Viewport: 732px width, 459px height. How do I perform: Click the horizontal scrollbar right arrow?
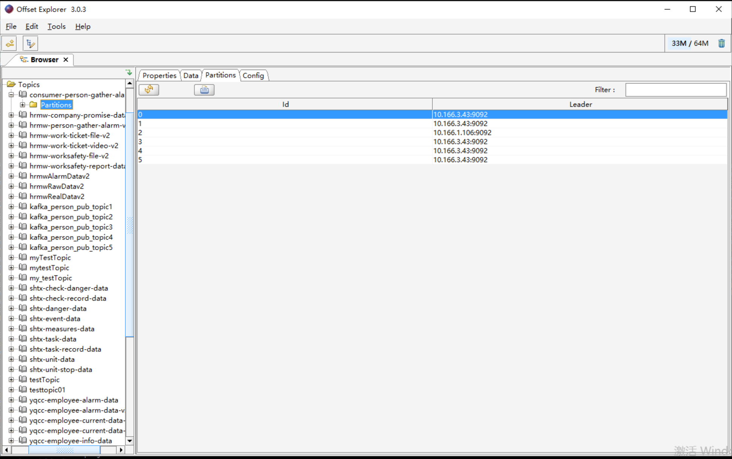point(121,450)
